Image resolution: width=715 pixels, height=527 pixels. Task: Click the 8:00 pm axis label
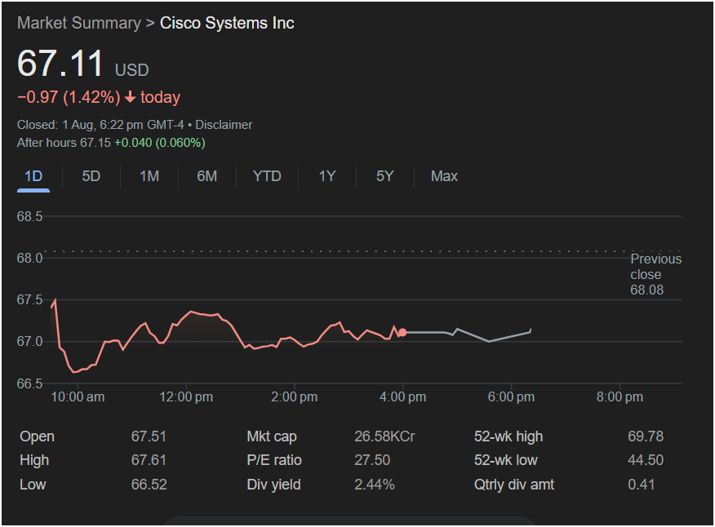(620, 397)
